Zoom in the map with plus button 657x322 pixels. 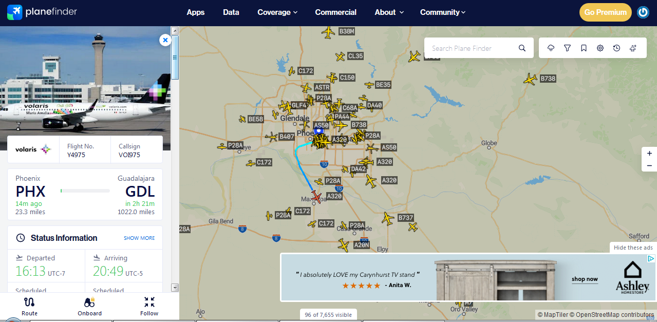pyautogui.click(x=649, y=153)
